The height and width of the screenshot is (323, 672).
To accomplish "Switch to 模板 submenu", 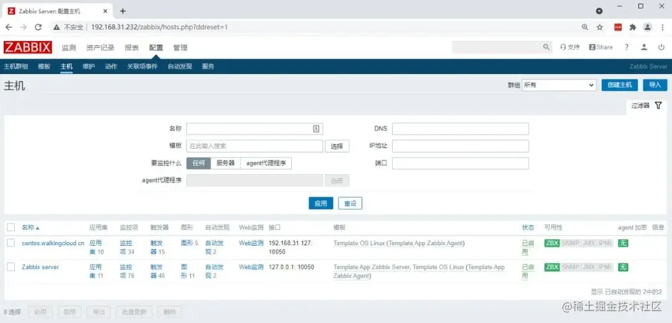I will click(44, 67).
